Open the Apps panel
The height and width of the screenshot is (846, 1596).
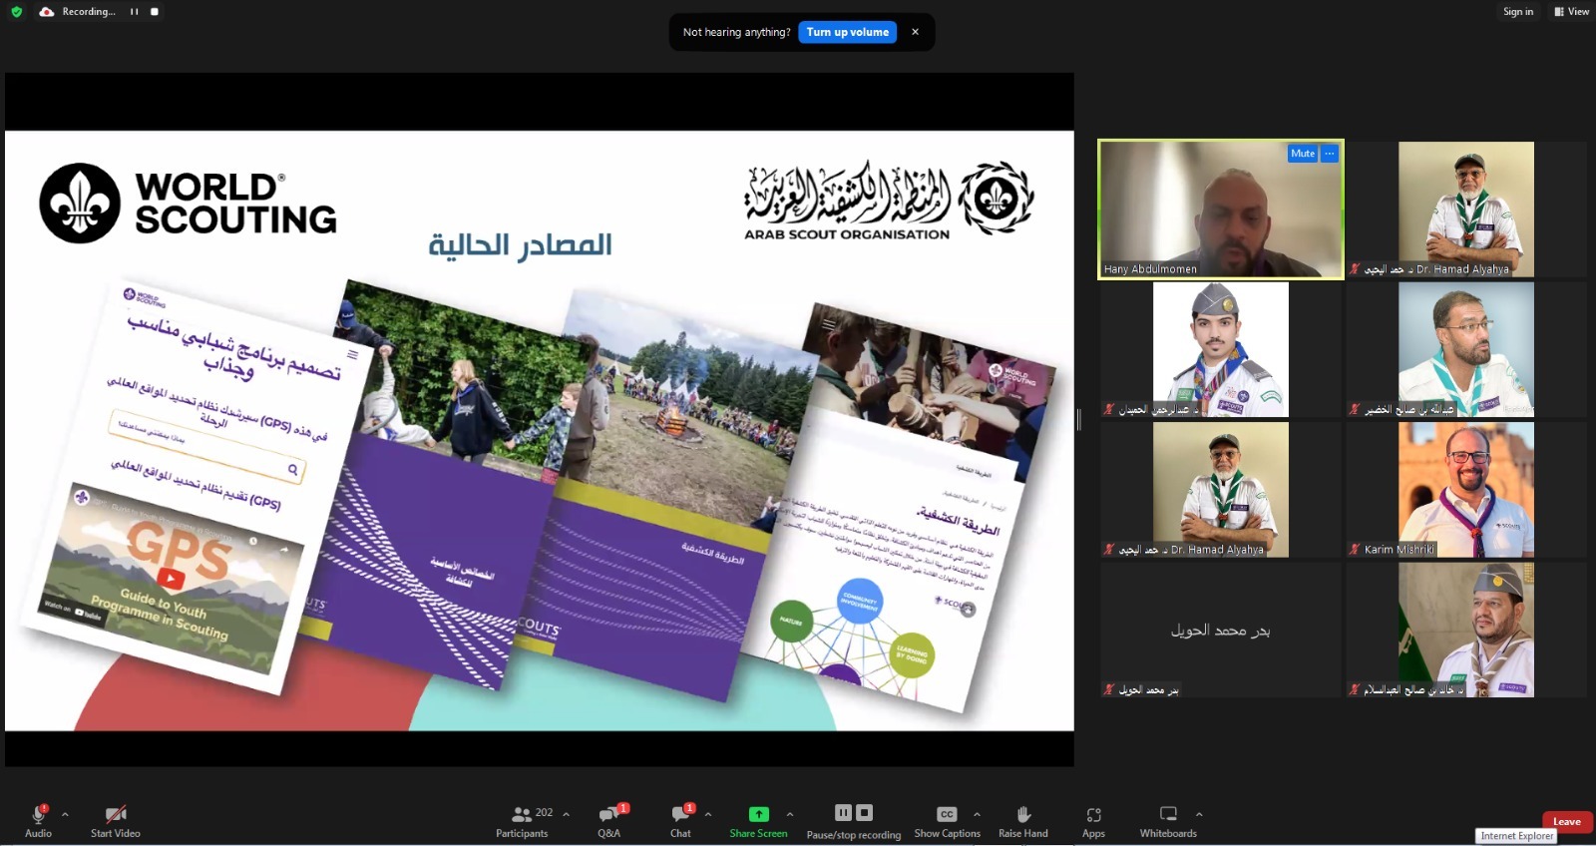coord(1093,820)
